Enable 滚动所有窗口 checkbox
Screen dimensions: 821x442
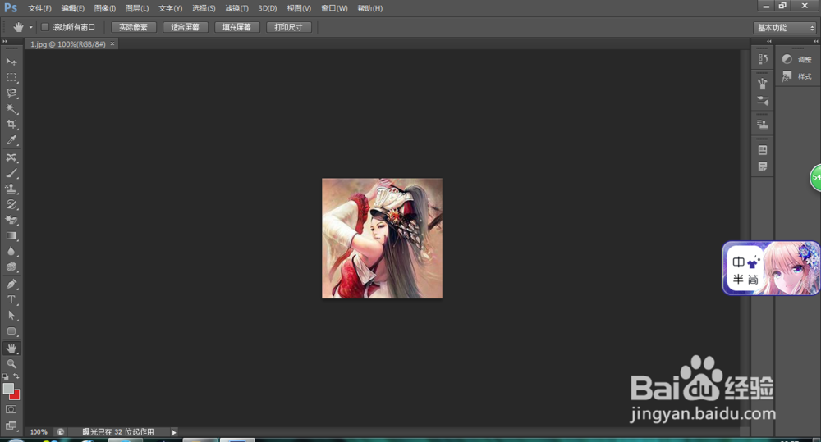pos(45,27)
